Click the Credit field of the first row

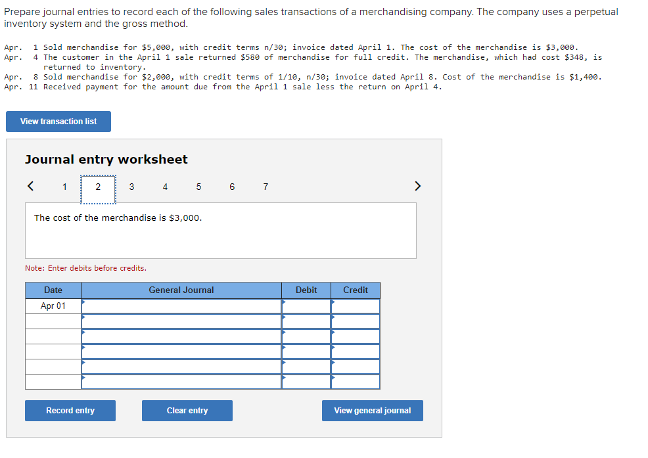point(355,306)
